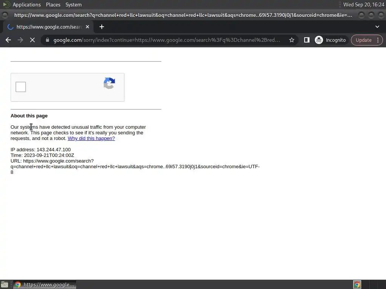Click the IP address 143.244.47.100 text
This screenshot has width=386, height=289.
click(x=41, y=150)
